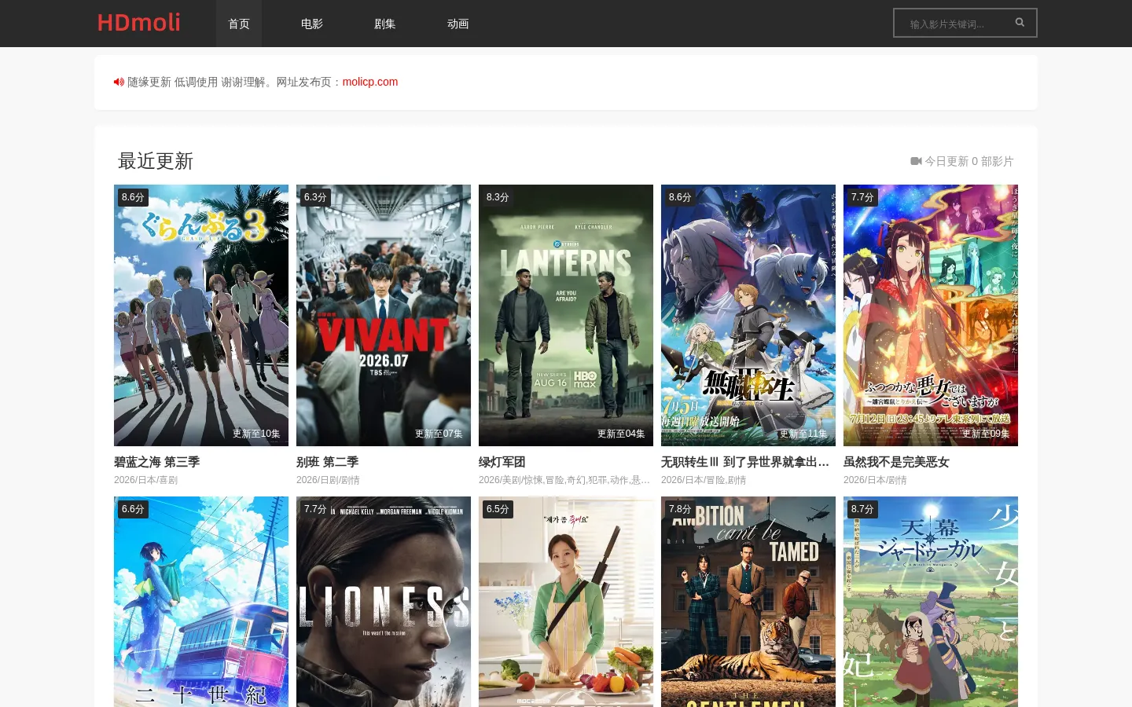Click the 最近更新 section heading
Screen dimensions: 1132x707
(156, 161)
